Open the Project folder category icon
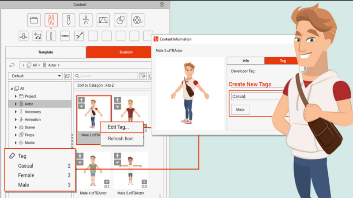Image resolution: width=353 pixels, height=198 pixels. click(34, 20)
